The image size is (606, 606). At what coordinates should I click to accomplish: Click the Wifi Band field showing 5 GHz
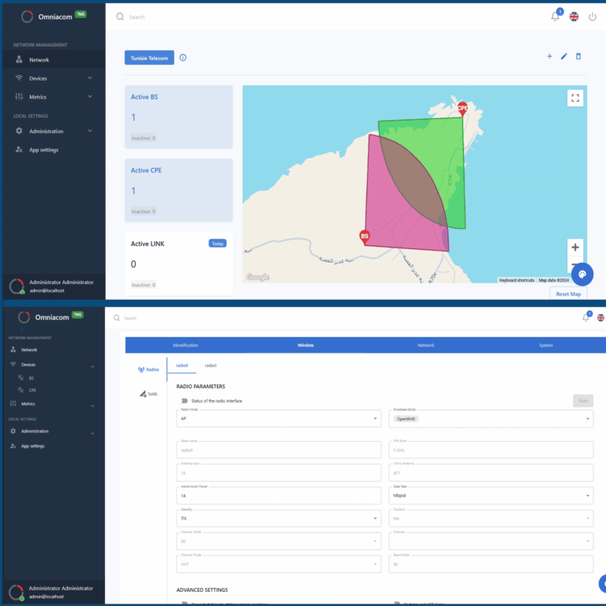click(x=491, y=450)
